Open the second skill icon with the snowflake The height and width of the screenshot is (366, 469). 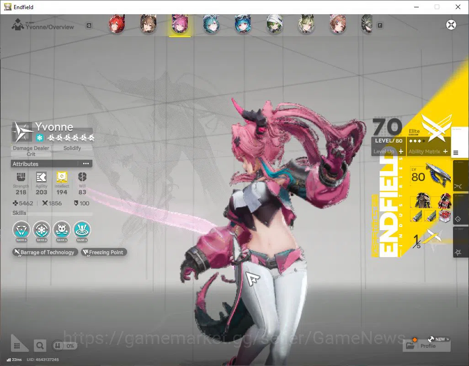point(42,230)
